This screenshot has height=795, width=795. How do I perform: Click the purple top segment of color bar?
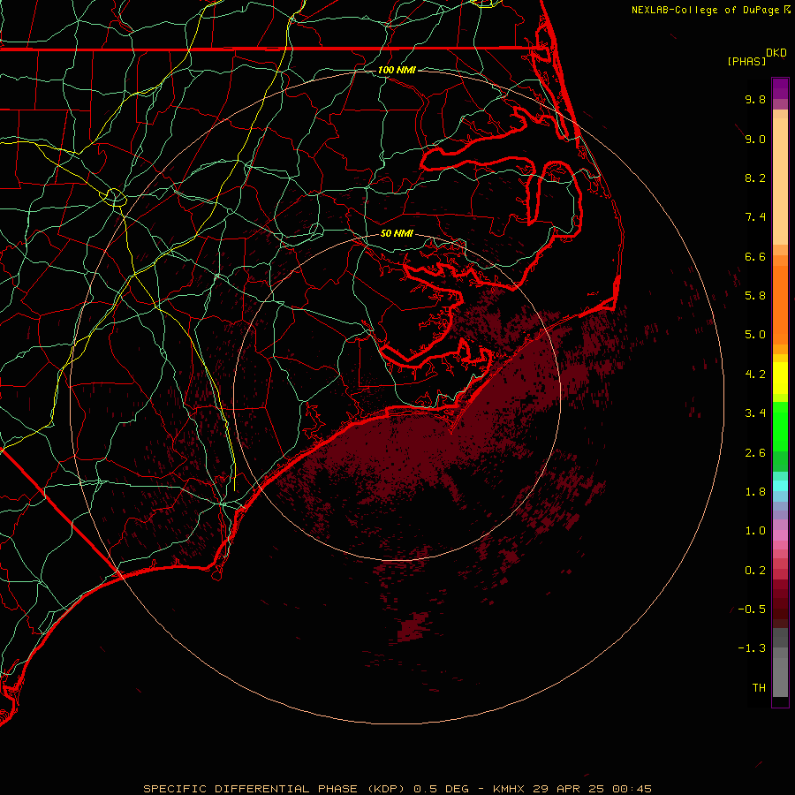point(780,89)
